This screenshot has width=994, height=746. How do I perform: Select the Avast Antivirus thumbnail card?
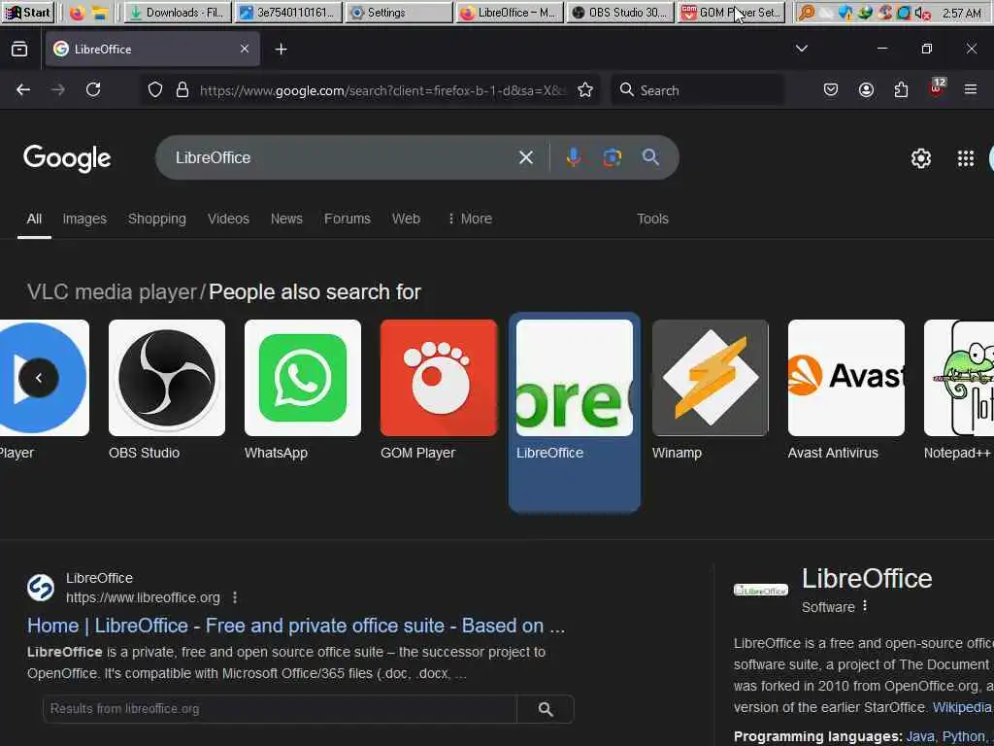click(x=845, y=390)
